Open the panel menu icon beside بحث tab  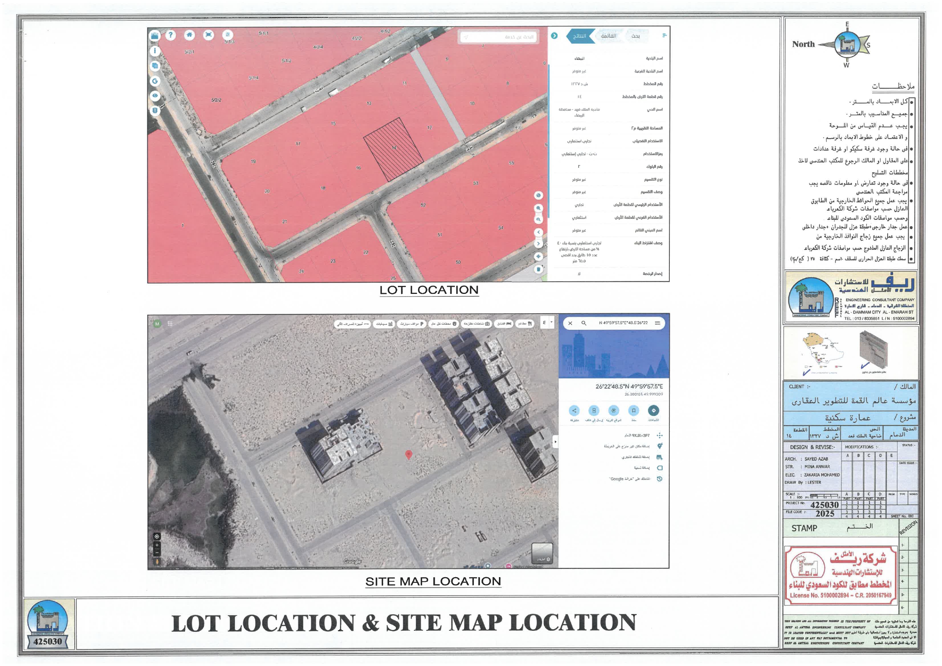[x=664, y=36]
